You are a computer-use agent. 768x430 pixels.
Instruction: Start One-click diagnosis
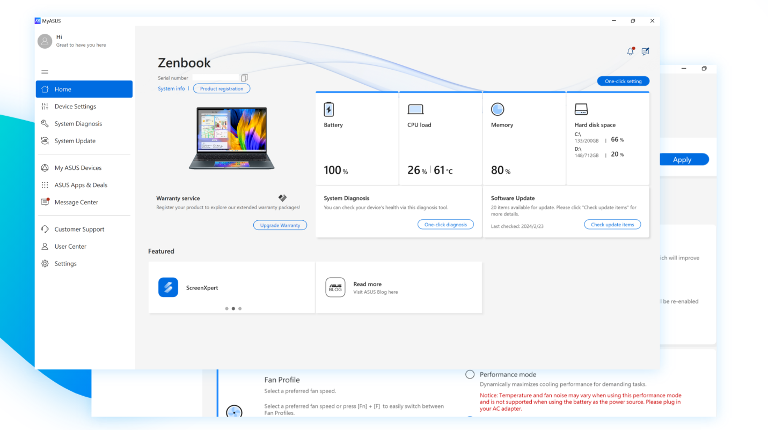click(445, 225)
